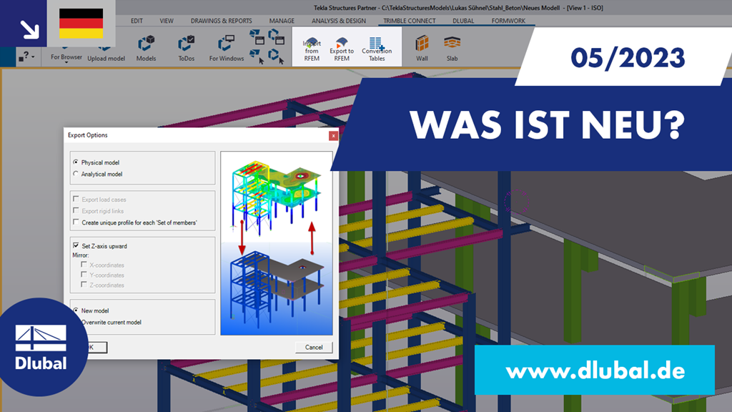Enable Create unique profile for each Set
The width and height of the screenshot is (732, 412).
[x=75, y=222]
